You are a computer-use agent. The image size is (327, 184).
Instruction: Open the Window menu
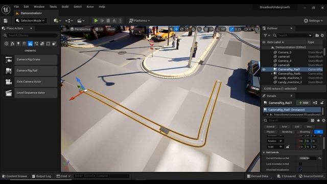point(39,7)
